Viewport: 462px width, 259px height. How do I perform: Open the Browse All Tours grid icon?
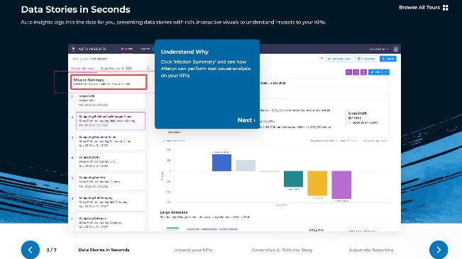[x=446, y=8]
